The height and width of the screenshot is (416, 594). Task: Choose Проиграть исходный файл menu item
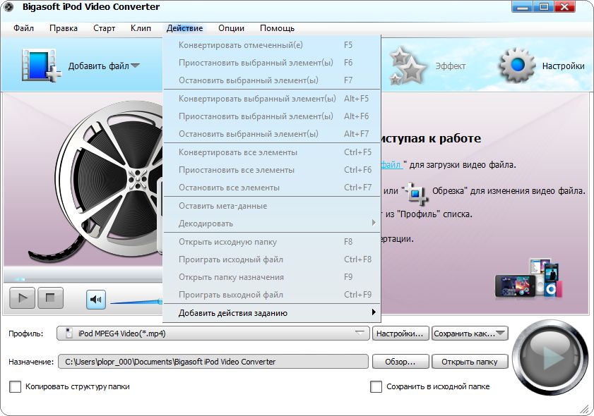[x=272, y=259]
